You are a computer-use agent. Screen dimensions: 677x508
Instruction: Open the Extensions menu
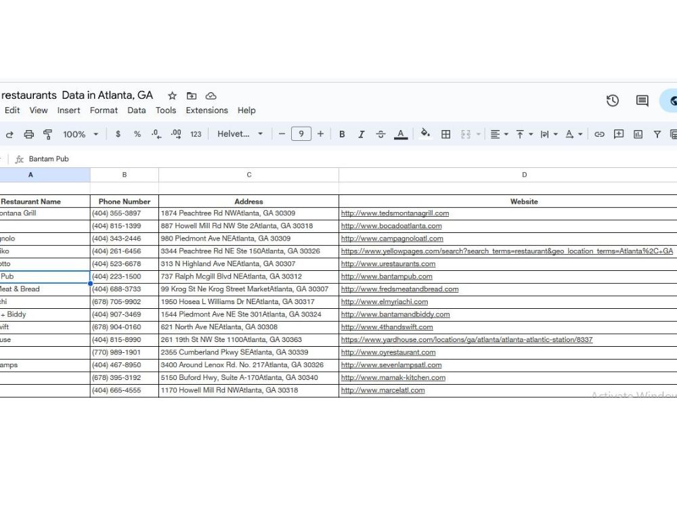click(x=206, y=110)
